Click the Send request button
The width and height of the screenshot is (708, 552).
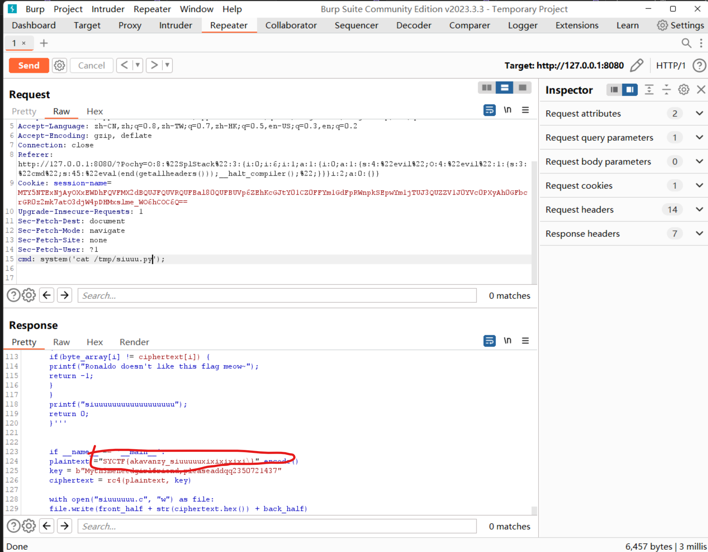(29, 66)
